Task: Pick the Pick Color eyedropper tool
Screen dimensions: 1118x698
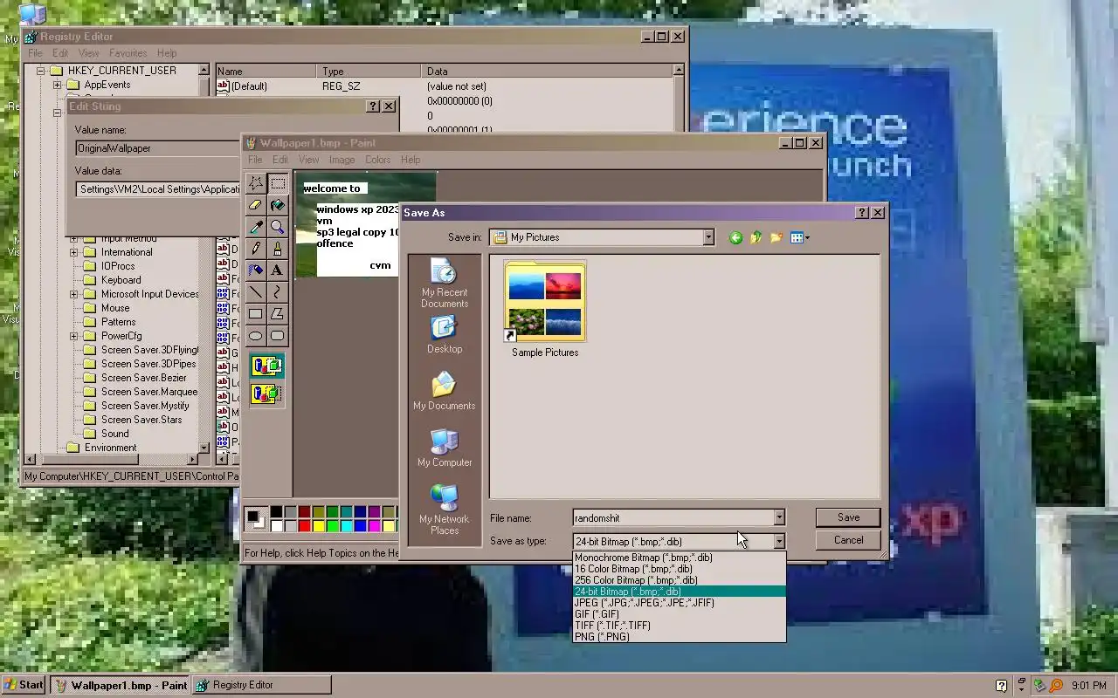Action: click(255, 227)
